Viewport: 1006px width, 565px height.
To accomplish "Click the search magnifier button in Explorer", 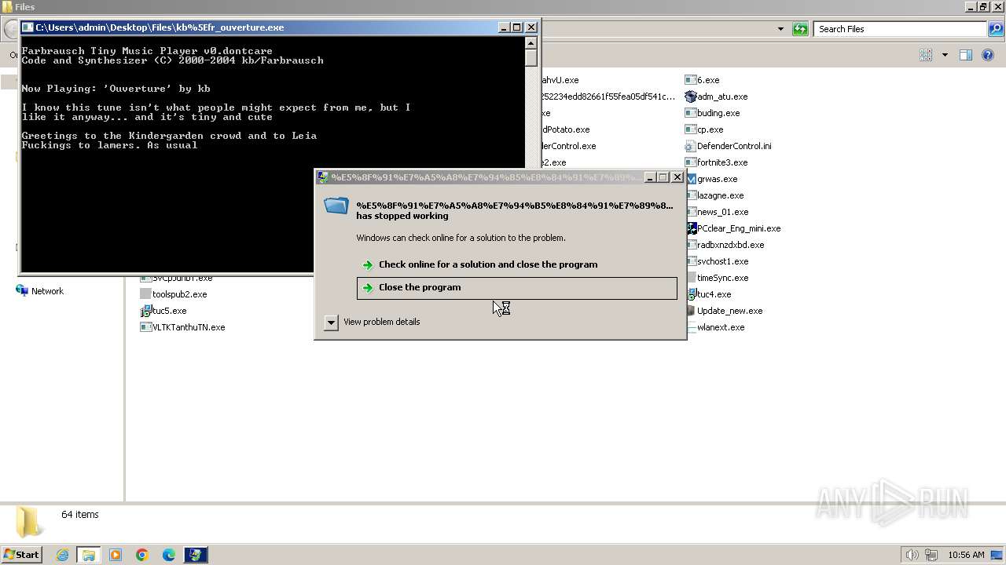I will 996,29.
